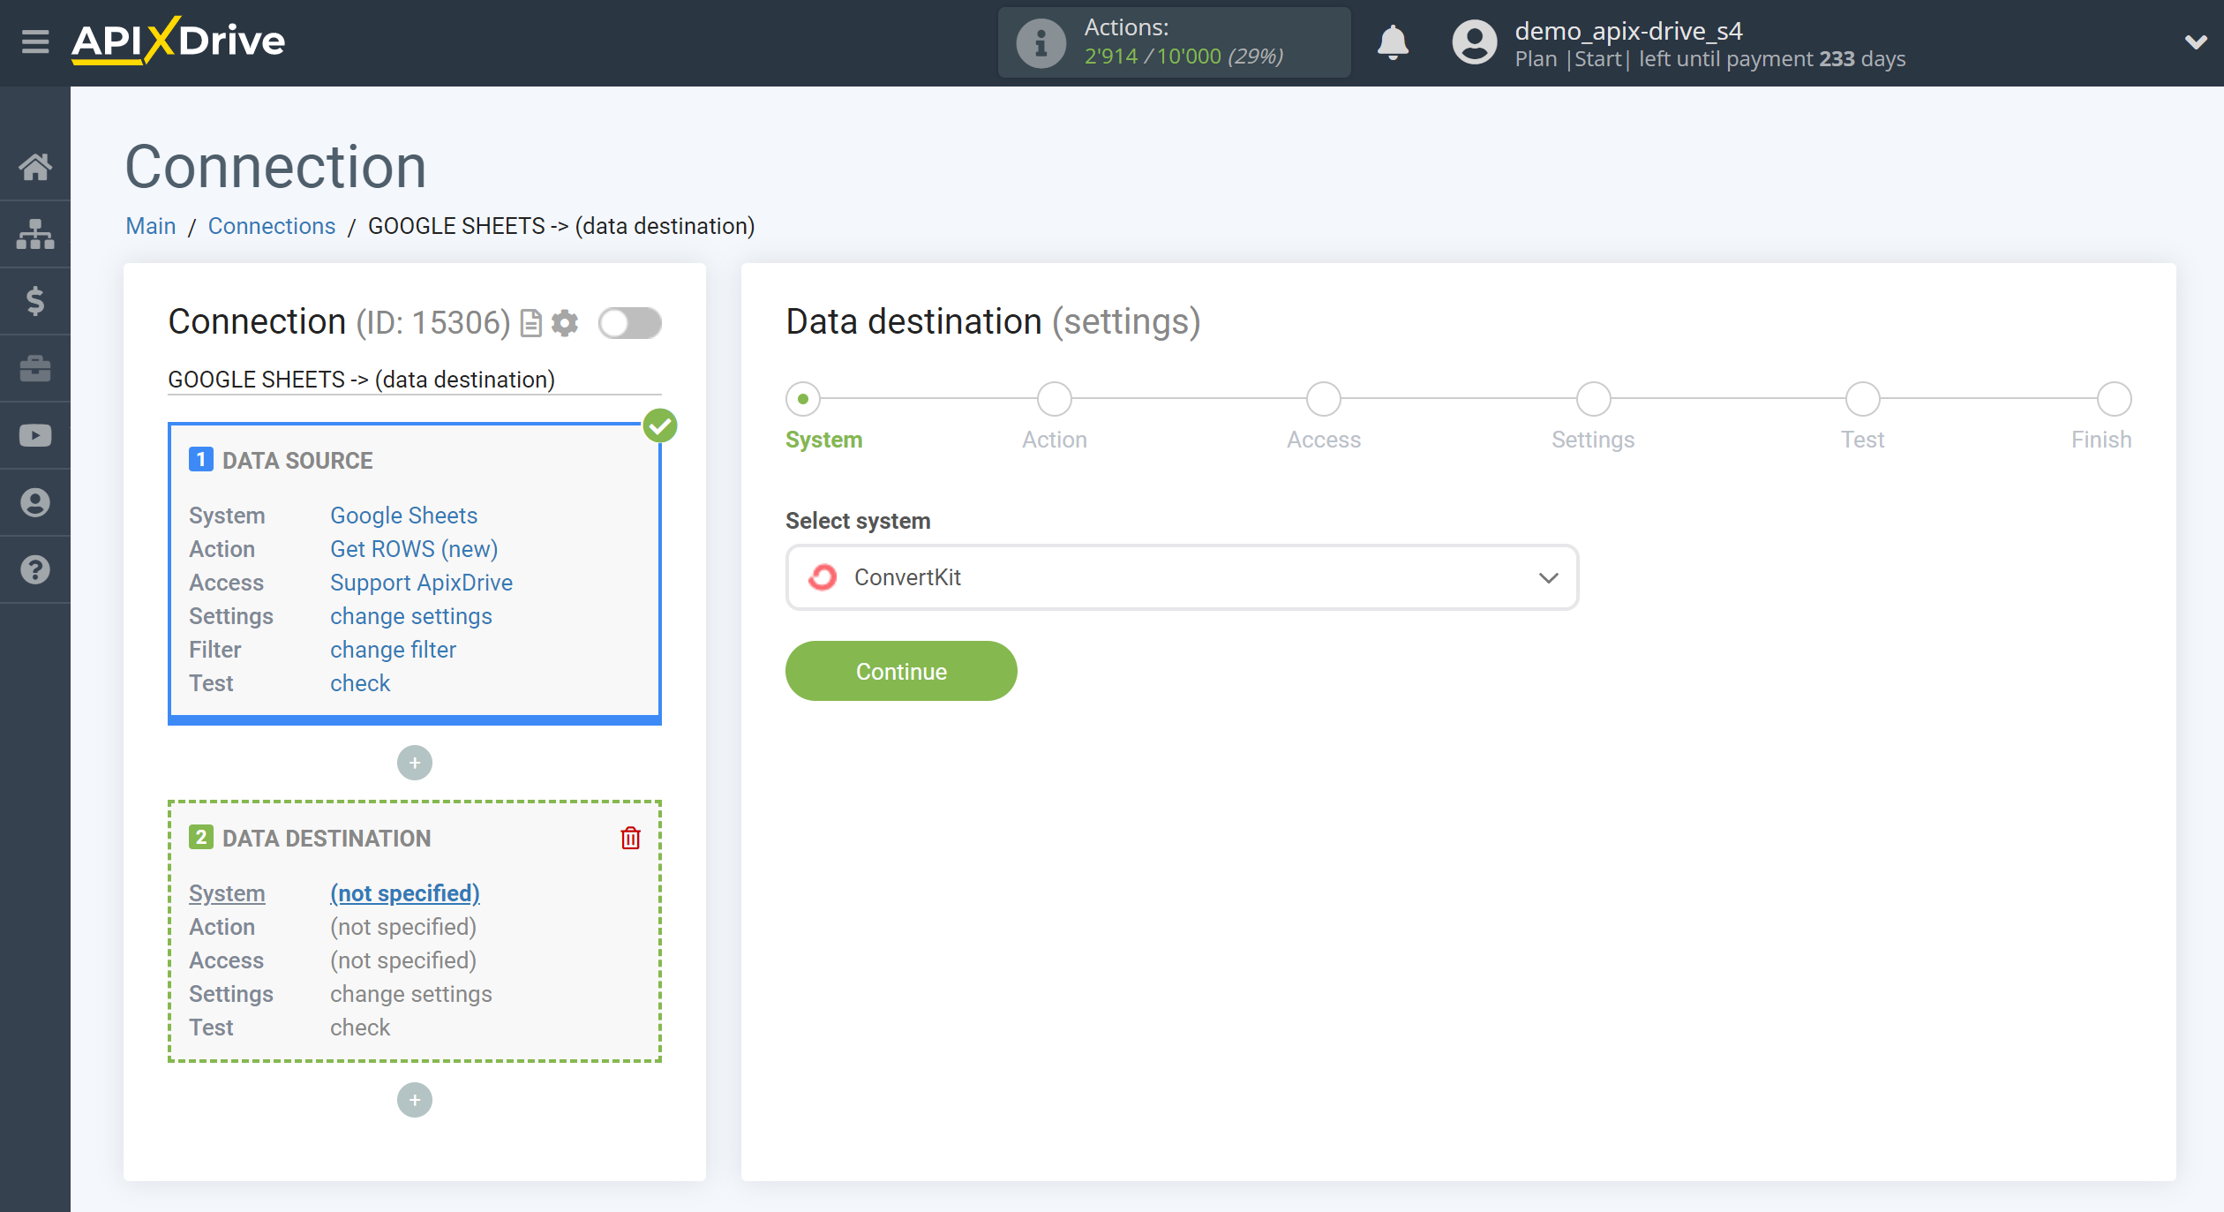This screenshot has width=2224, height=1212.
Task: Select the Action step in wizard
Action: coord(1053,398)
